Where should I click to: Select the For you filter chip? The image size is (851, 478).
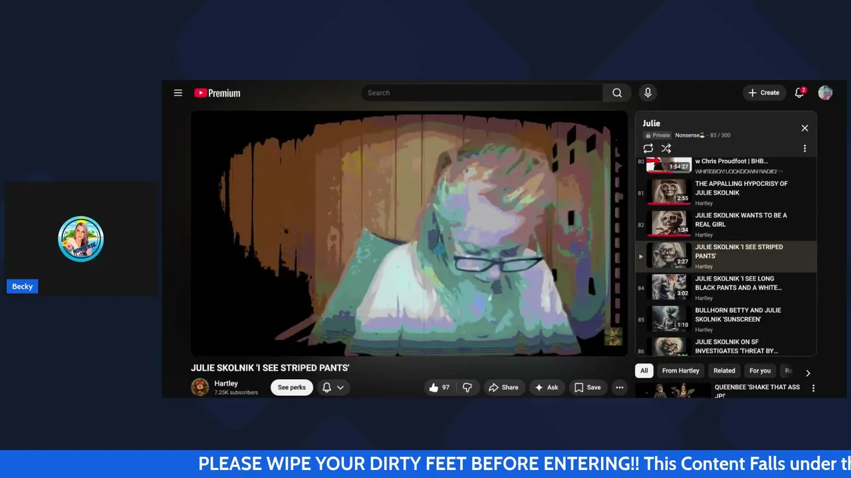pyautogui.click(x=760, y=370)
